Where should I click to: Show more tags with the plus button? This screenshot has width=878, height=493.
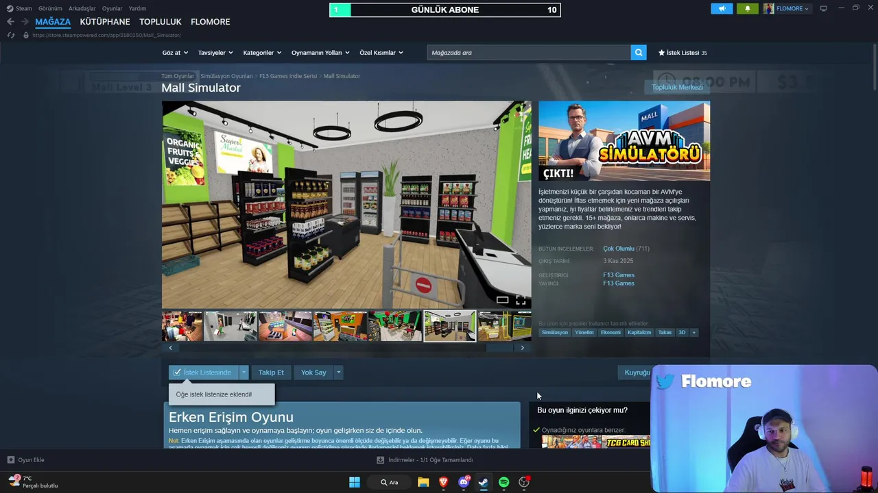coord(693,333)
